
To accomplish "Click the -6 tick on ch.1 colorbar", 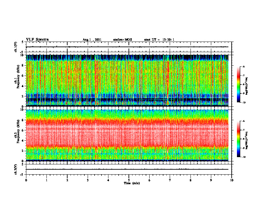I will 244,67.
